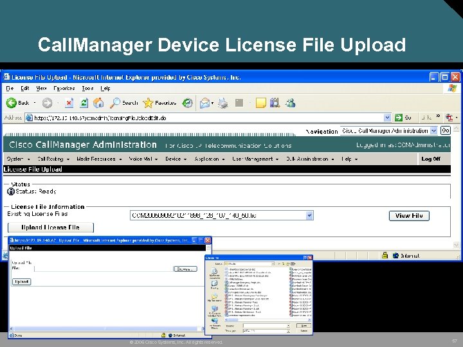Click the Log Off link
The width and height of the screenshot is (463, 347).
click(x=431, y=159)
